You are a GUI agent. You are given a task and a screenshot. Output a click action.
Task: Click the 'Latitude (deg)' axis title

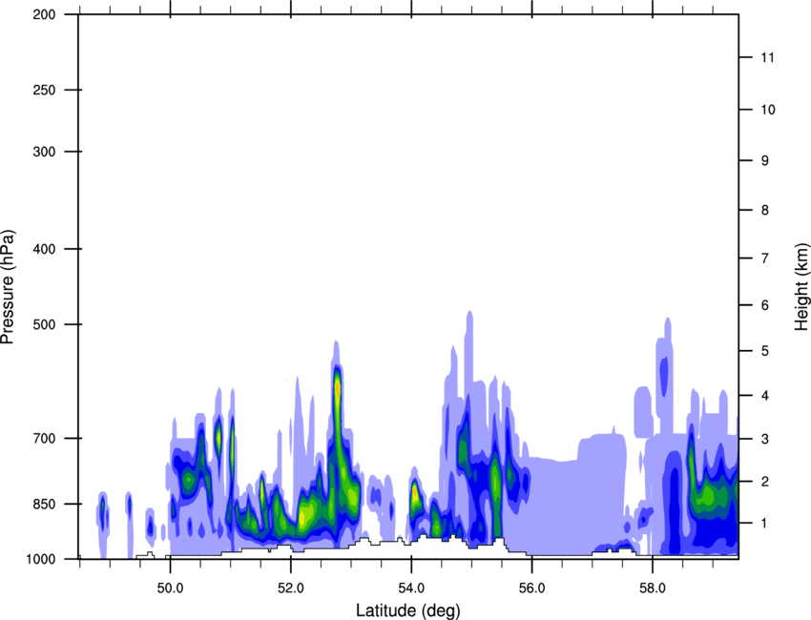click(x=407, y=610)
